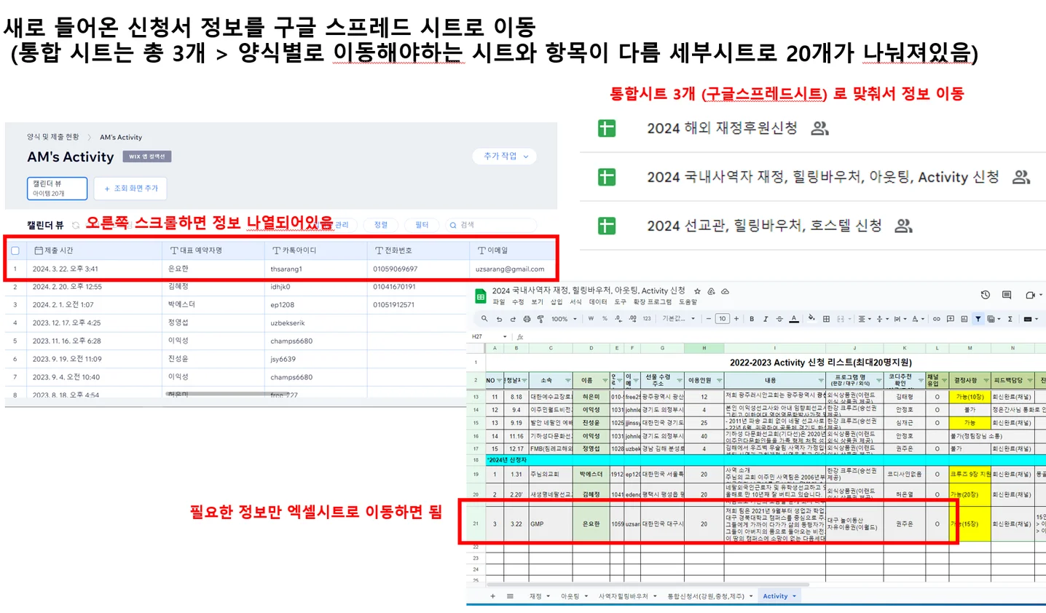Screen dimensions: 1046x613
Task: Open the 삽입 menu
Action: (x=557, y=301)
